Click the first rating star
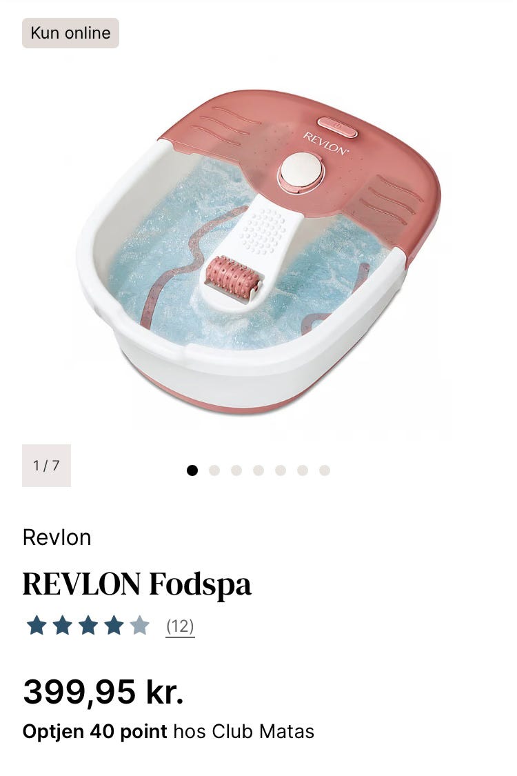517x776 pixels. pyautogui.click(x=37, y=626)
